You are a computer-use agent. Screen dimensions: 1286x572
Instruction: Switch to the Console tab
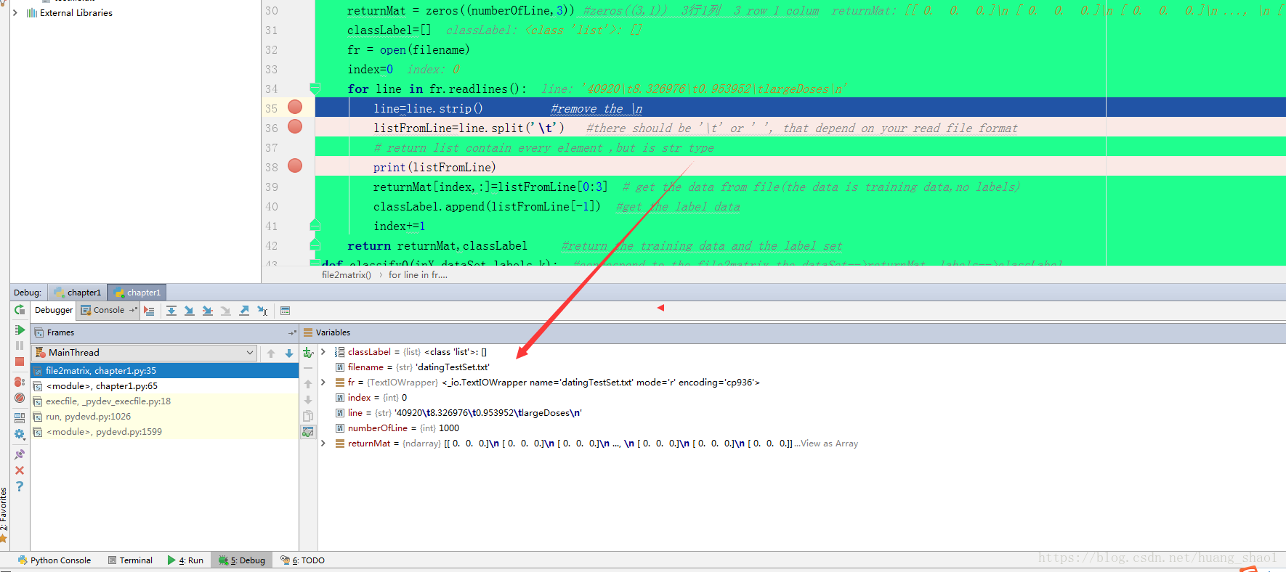[x=109, y=310]
